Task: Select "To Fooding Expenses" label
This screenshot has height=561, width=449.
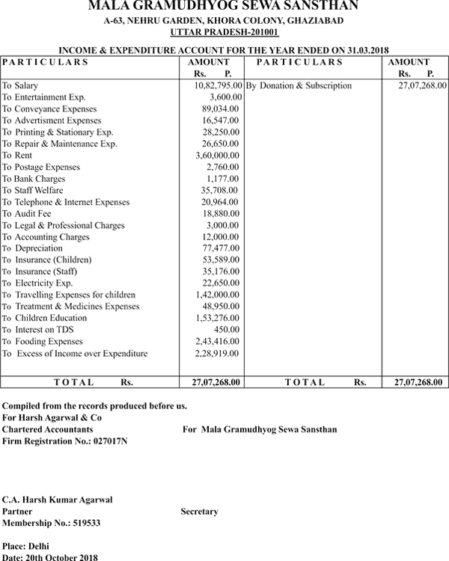Action: point(43,342)
